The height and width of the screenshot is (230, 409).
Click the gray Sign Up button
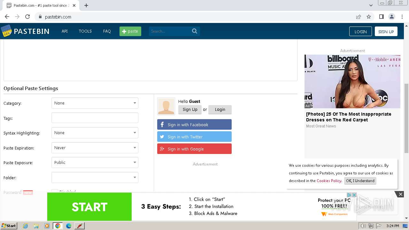[x=190, y=110]
